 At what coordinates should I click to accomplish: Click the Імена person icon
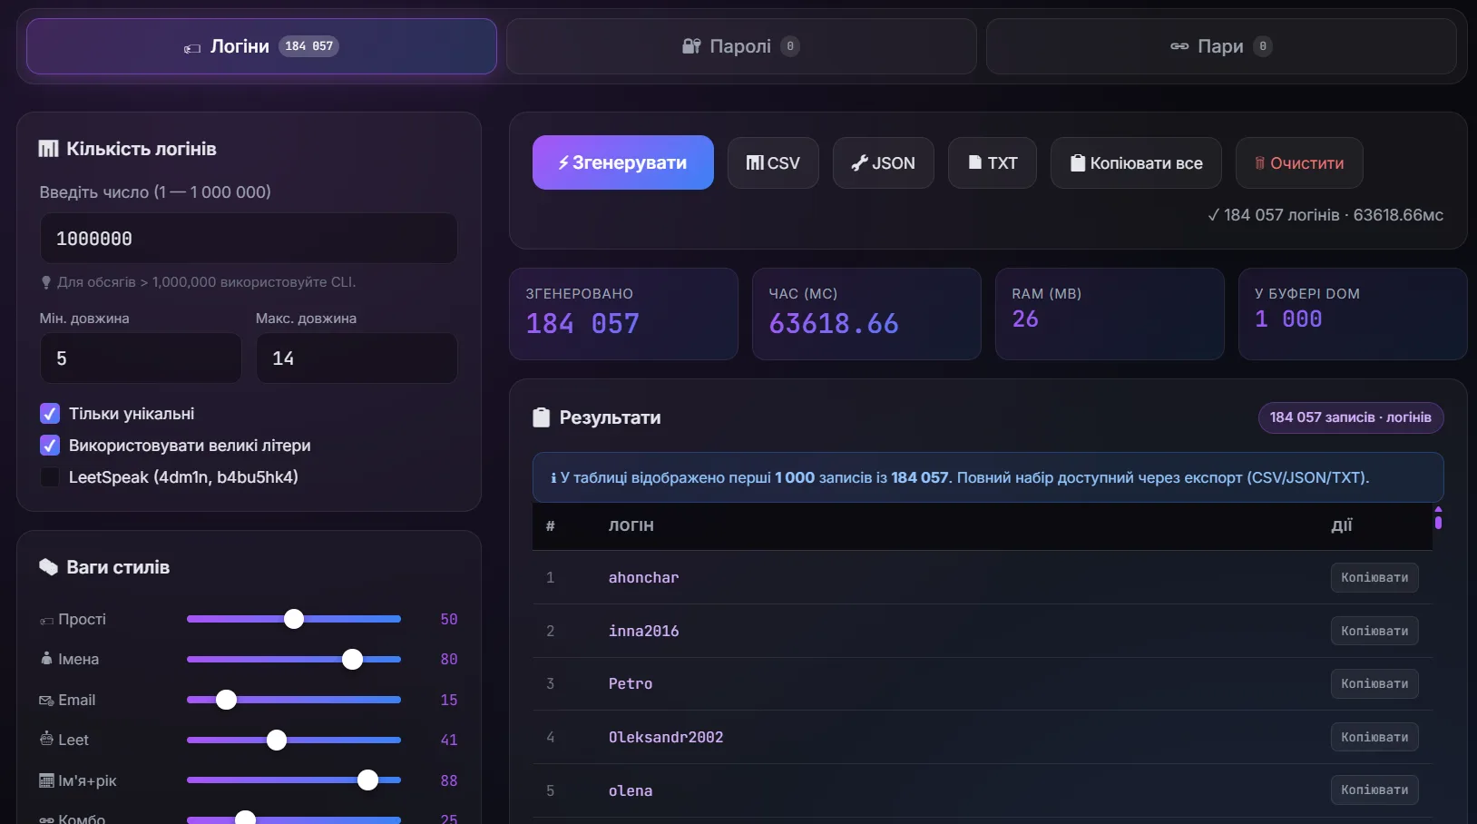coord(46,658)
